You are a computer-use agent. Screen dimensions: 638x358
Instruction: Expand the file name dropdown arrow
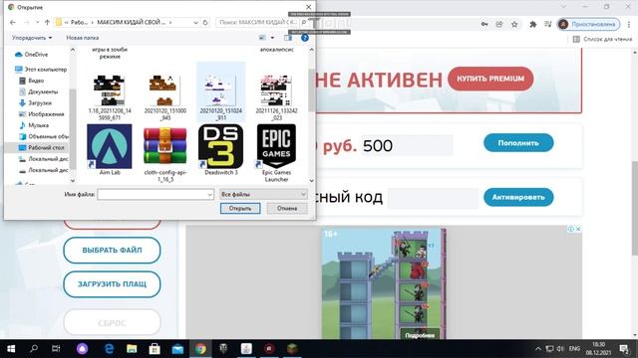tap(210, 195)
